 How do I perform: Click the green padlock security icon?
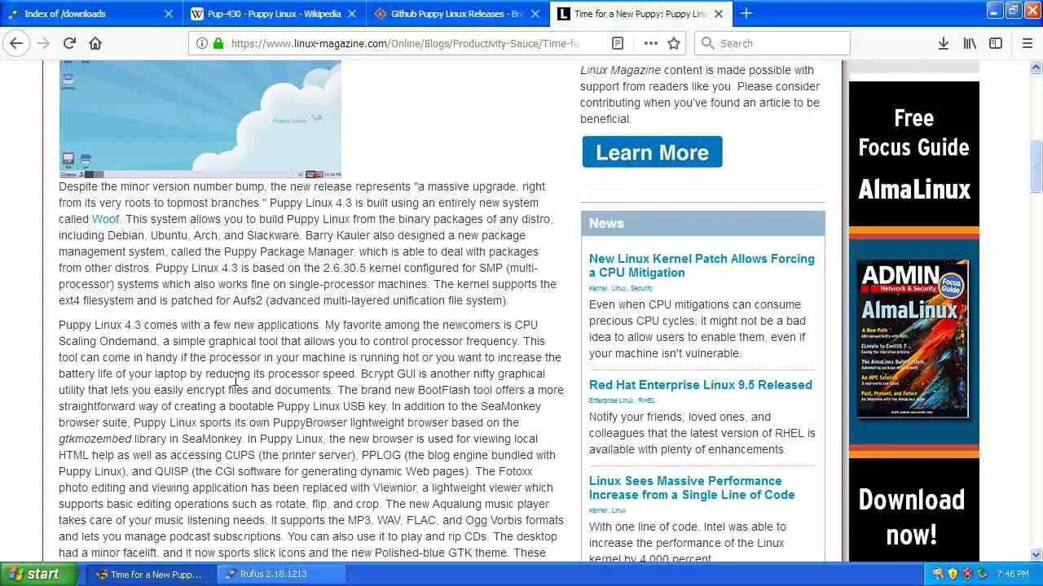tap(218, 43)
